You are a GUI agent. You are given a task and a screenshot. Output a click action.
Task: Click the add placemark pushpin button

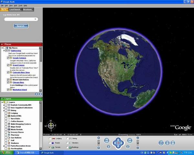coord(161,143)
